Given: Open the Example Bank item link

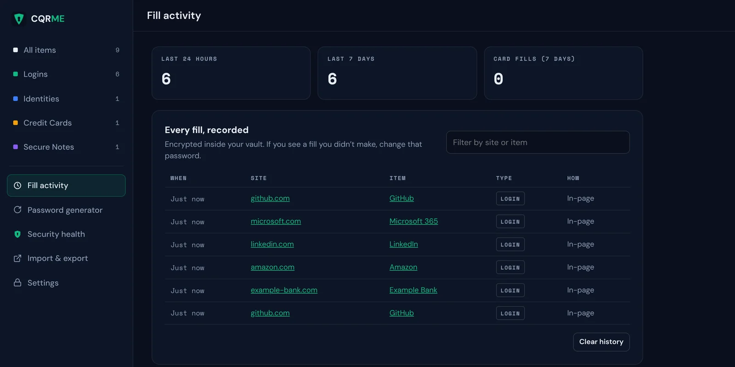Looking at the screenshot, I should (413, 290).
